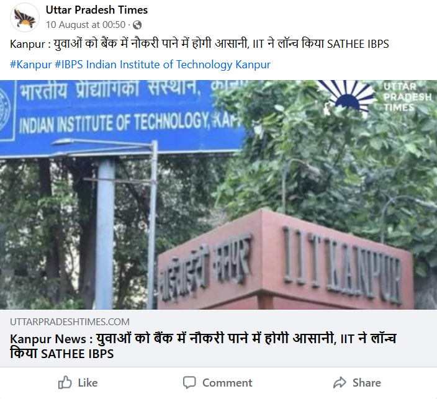Viewport: 437px width, 399px height.
Task: Click the Hindi post caption text
Action: click(x=199, y=44)
